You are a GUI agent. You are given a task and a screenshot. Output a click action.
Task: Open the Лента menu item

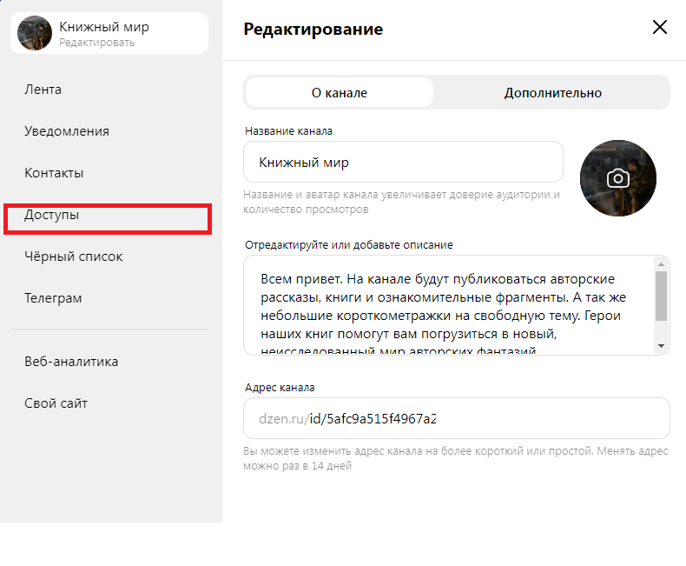(x=43, y=90)
